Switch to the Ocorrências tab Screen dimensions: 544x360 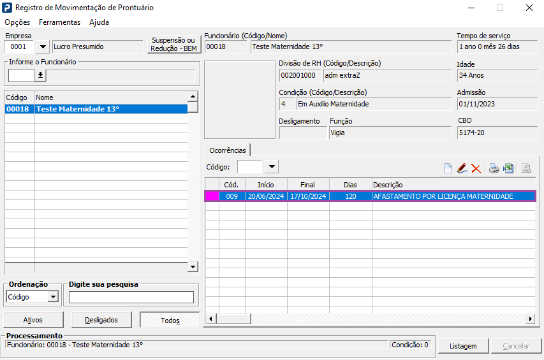point(227,150)
